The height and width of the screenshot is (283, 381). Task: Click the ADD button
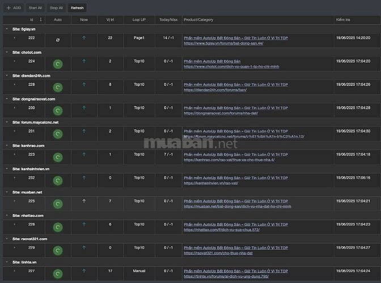pyautogui.click(x=14, y=8)
